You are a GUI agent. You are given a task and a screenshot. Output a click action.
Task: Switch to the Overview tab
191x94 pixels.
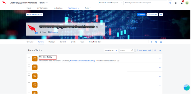30,42
